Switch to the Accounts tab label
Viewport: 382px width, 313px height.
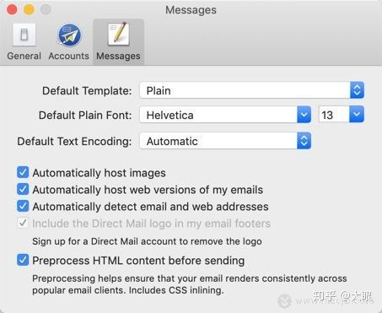point(69,56)
